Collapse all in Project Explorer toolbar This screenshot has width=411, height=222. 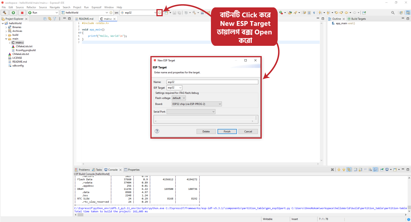pos(45,19)
